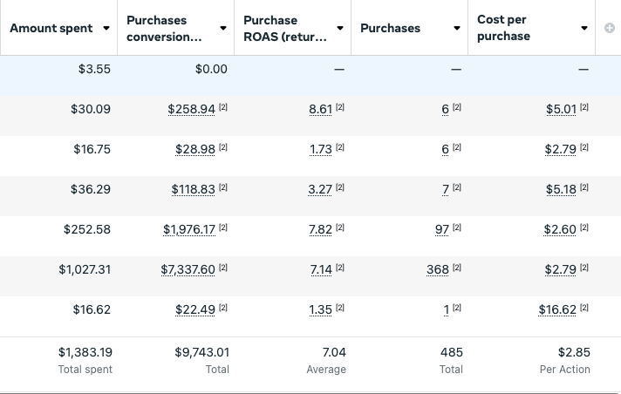
Task: Click the Cost per purchase column header
Action: point(503,28)
